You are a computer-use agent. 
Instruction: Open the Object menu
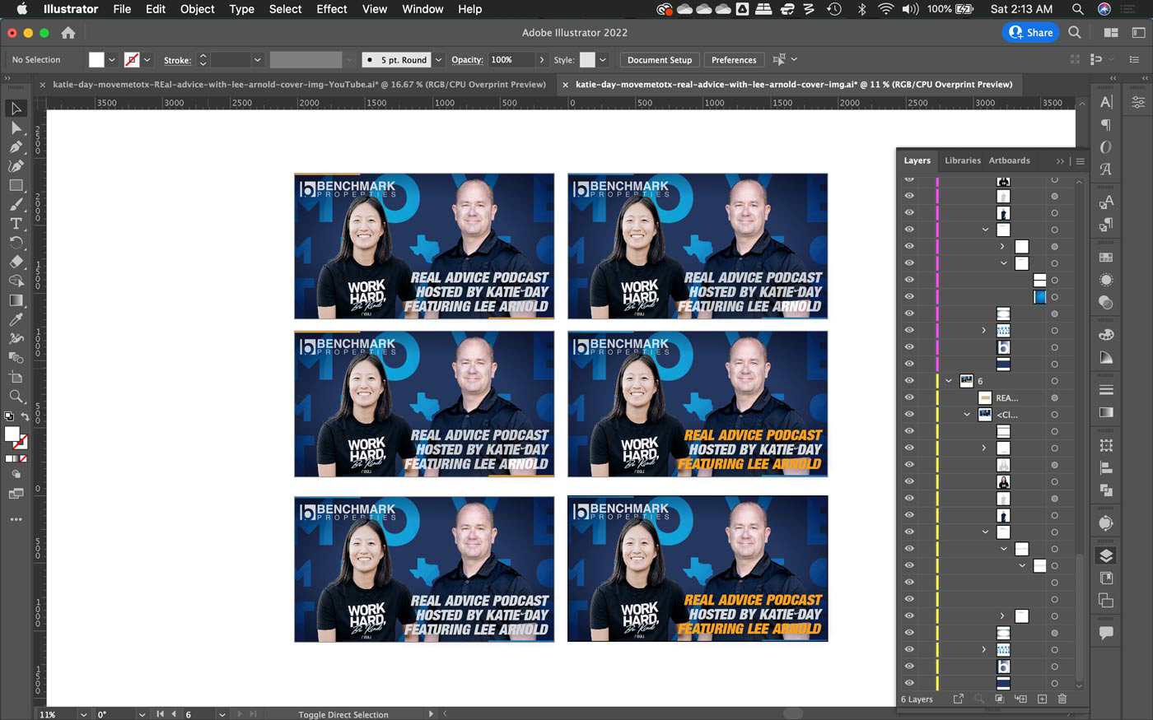198,9
